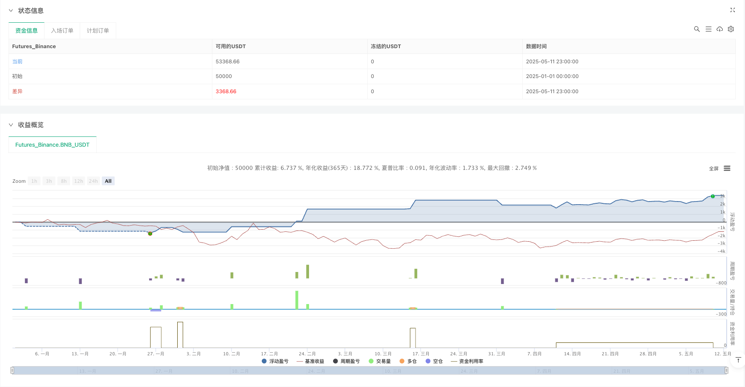Click the 全屏 fullscreen button
This screenshot has height=387, width=745.
click(713, 169)
